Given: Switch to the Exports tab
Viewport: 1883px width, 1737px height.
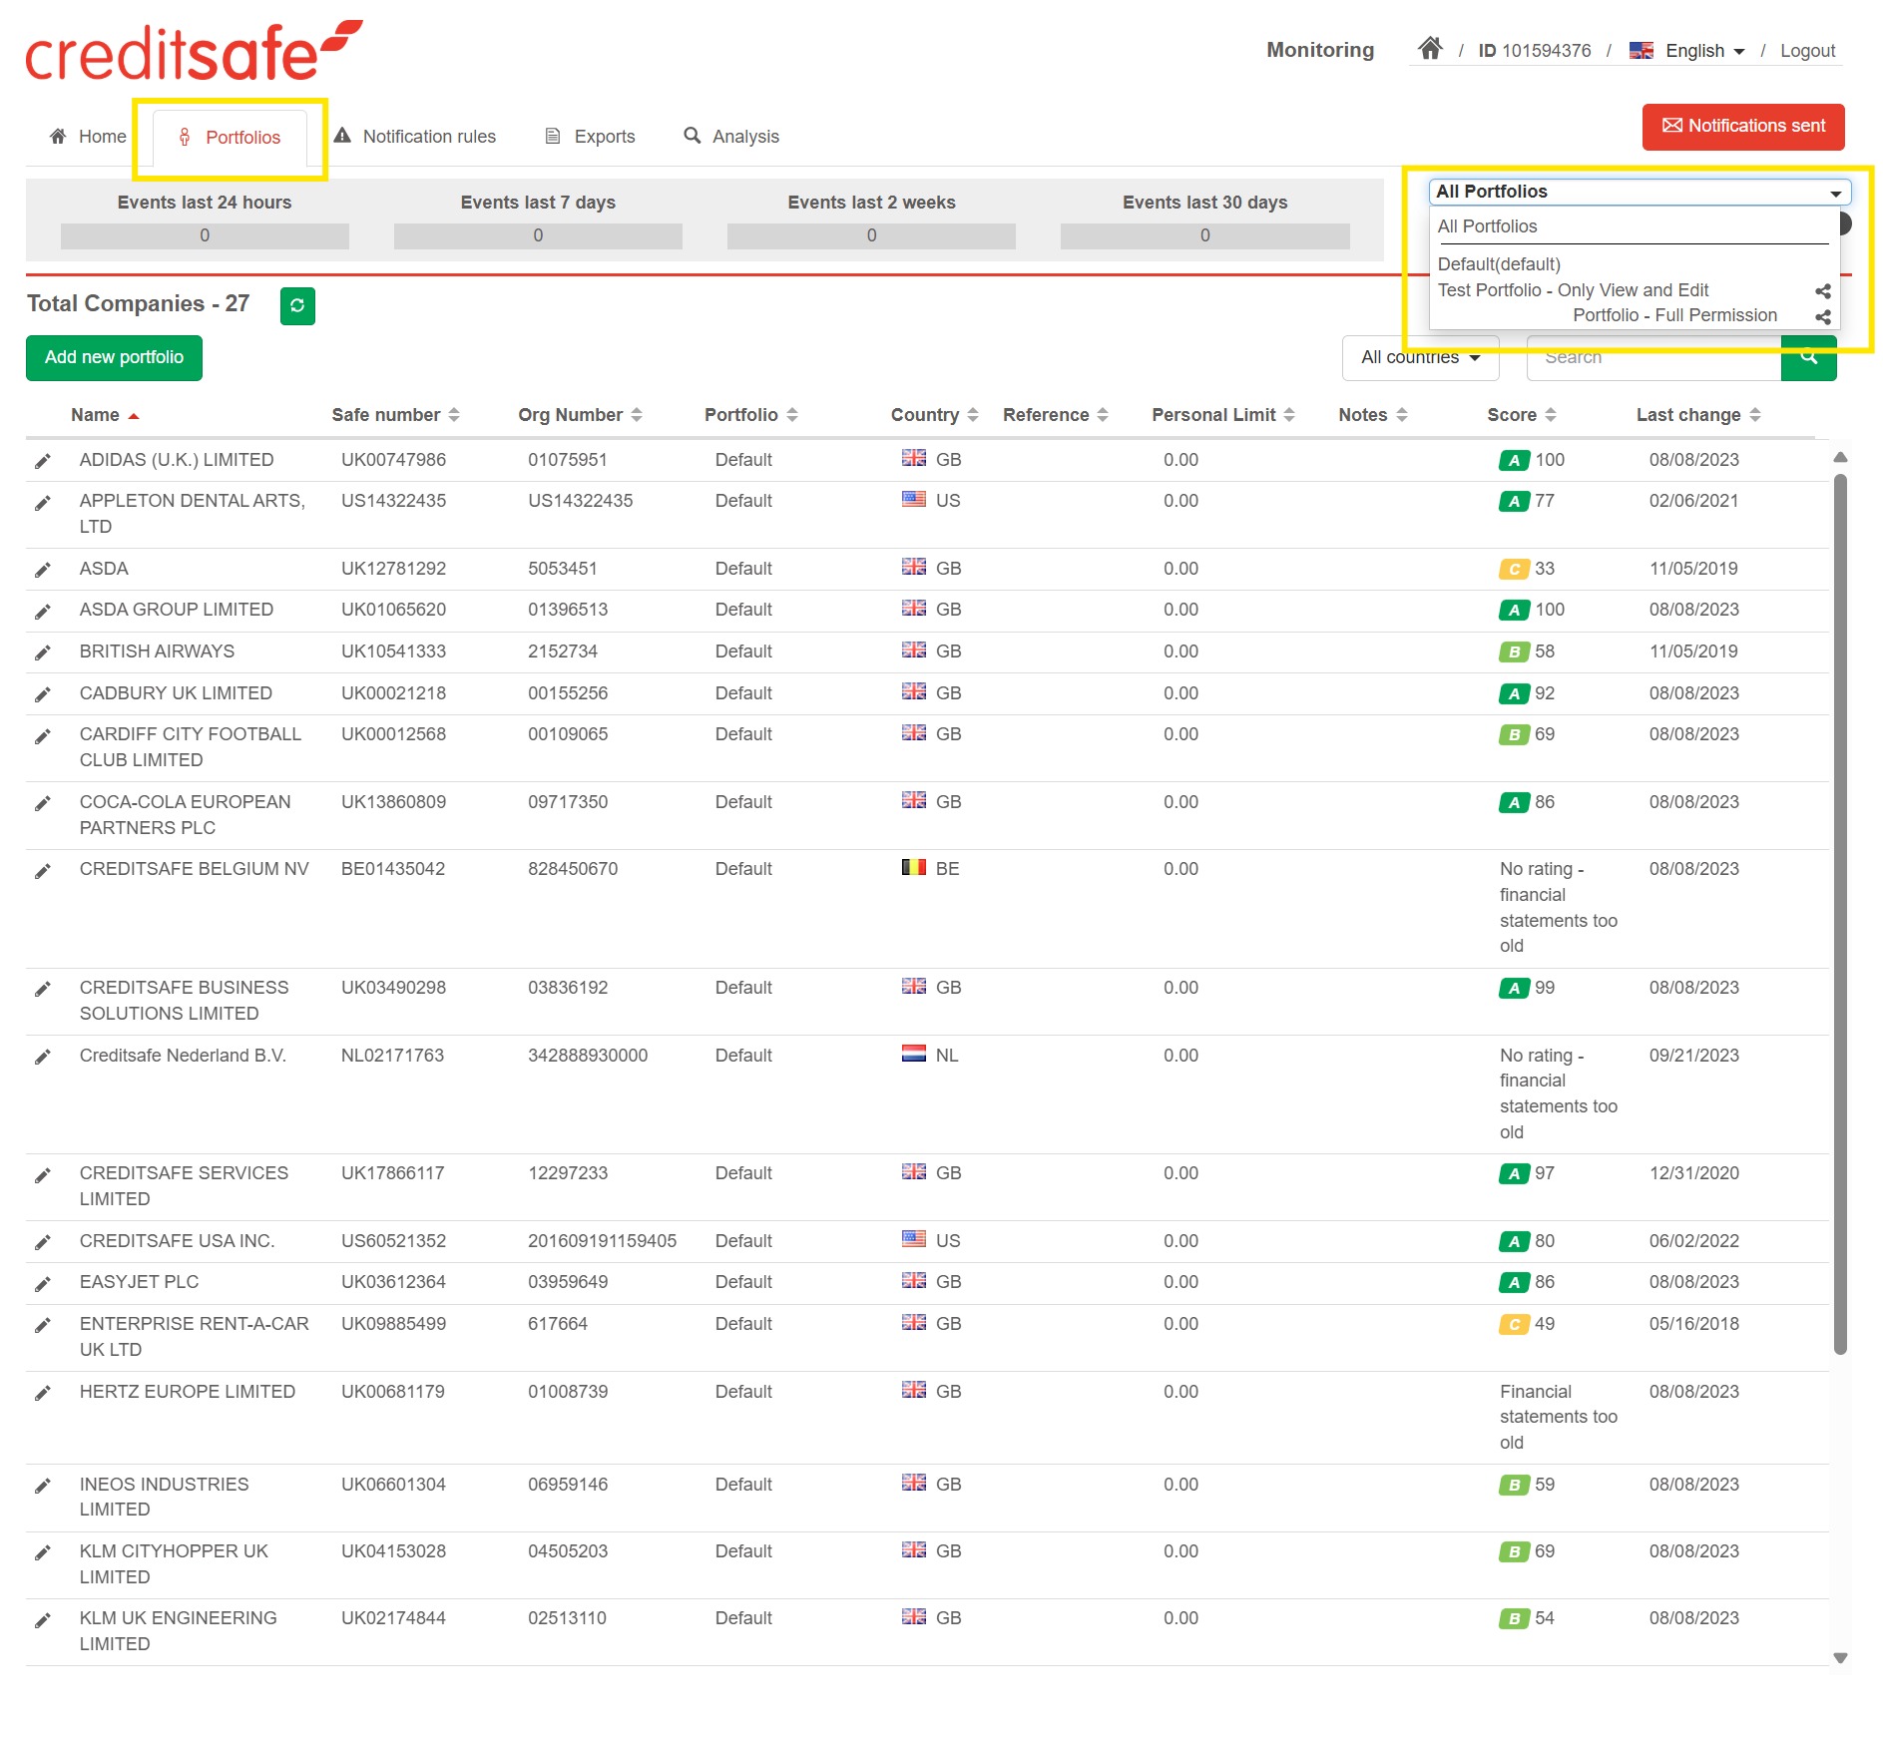Looking at the screenshot, I should coord(590,137).
